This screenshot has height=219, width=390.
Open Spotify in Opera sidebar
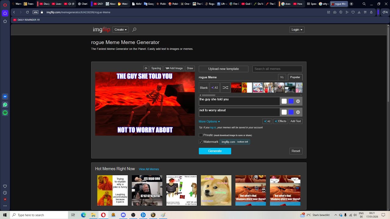click(x=5, y=113)
